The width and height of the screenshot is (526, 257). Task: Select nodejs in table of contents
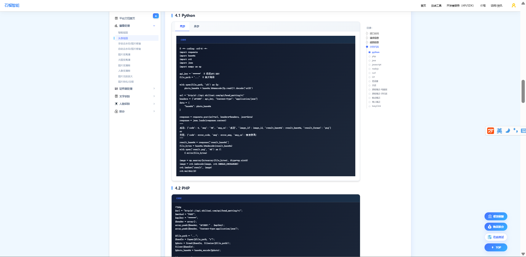click(375, 69)
